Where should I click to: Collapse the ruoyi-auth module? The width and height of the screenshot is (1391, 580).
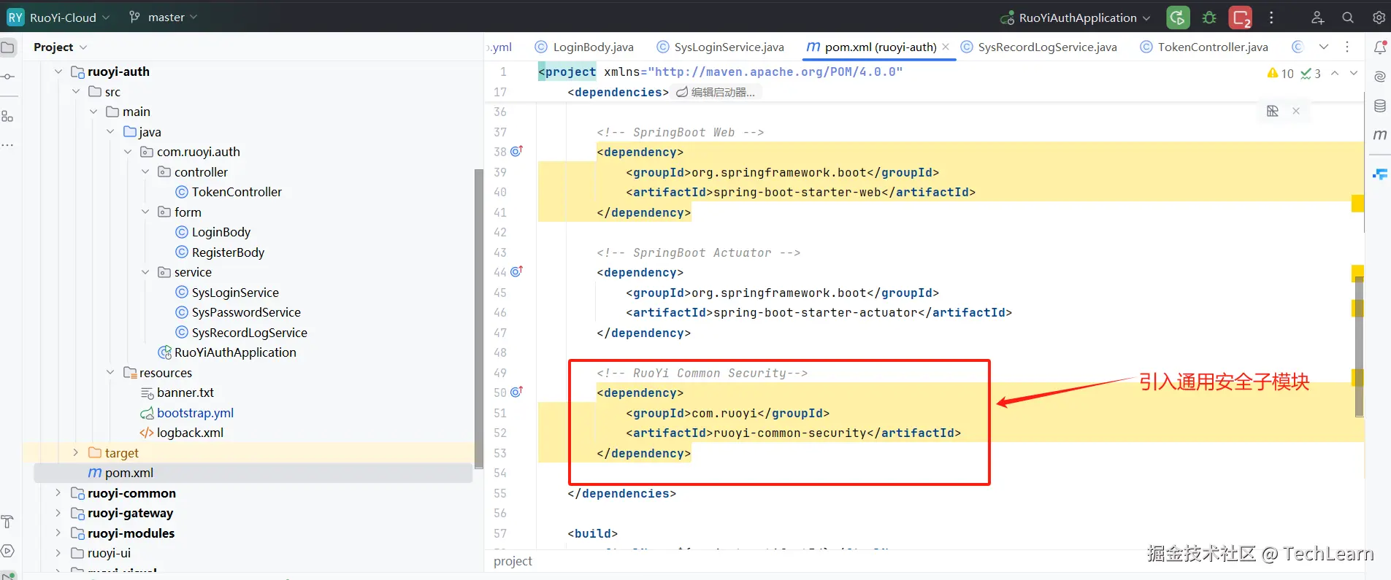click(58, 71)
